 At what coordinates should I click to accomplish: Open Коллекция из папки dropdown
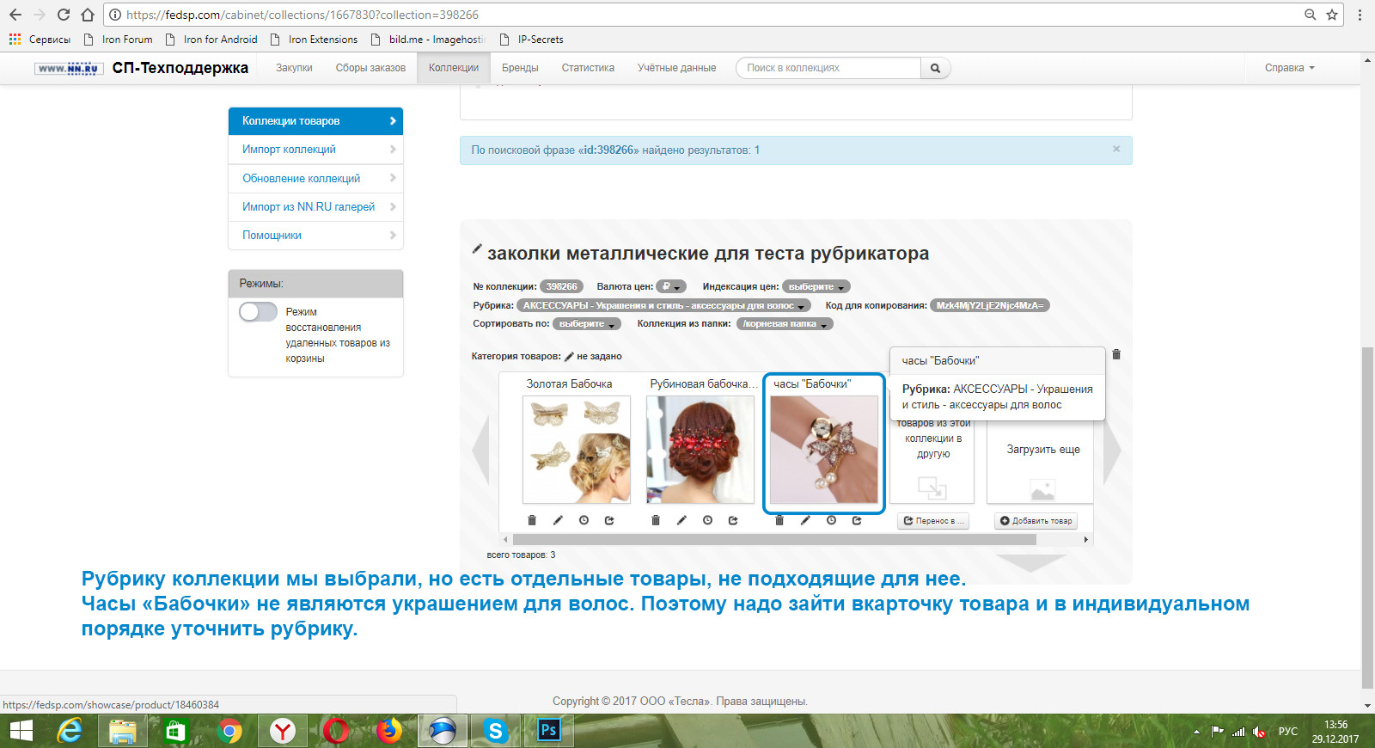(785, 324)
